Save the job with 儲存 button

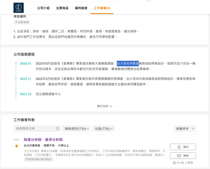tap(183, 147)
